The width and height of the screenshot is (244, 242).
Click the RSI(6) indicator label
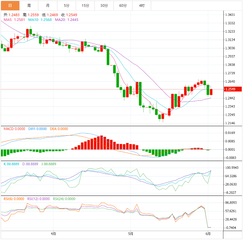coord(14,199)
